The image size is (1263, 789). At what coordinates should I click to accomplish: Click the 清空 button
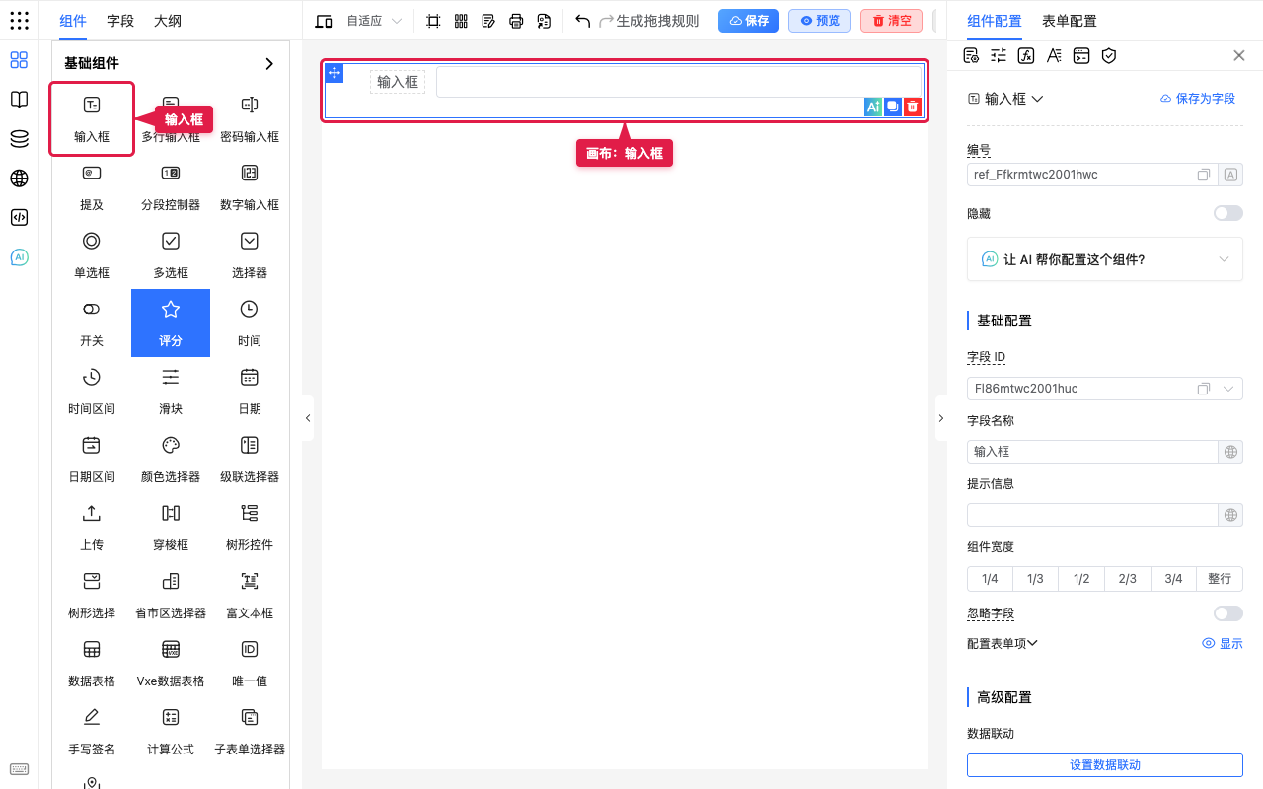[x=892, y=21]
